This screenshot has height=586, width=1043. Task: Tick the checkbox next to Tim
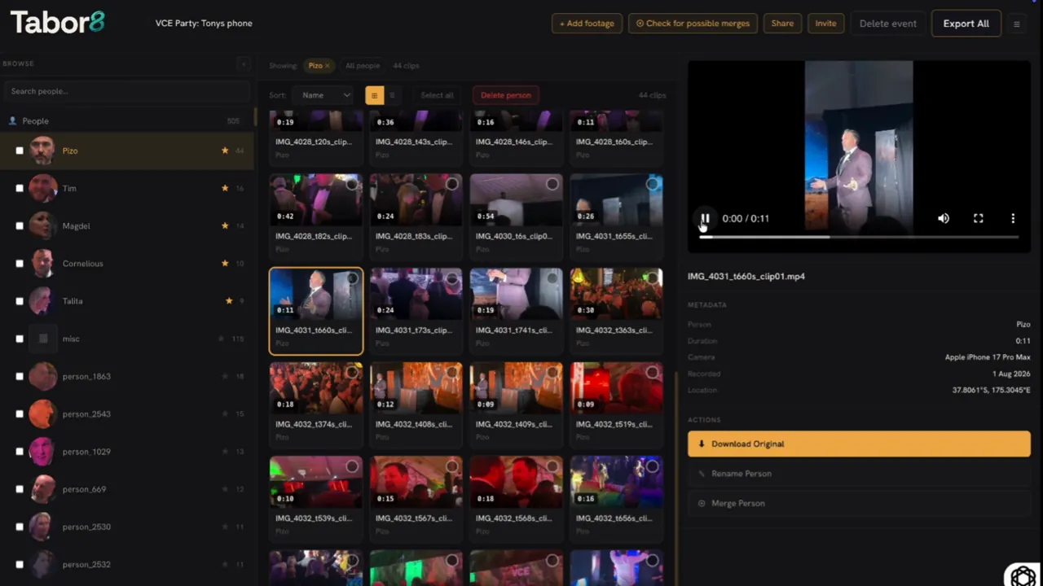pos(20,188)
